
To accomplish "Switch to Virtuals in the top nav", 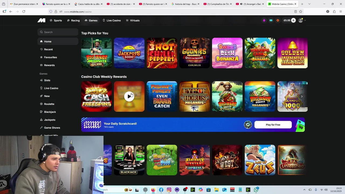I will [x=133, y=20].
